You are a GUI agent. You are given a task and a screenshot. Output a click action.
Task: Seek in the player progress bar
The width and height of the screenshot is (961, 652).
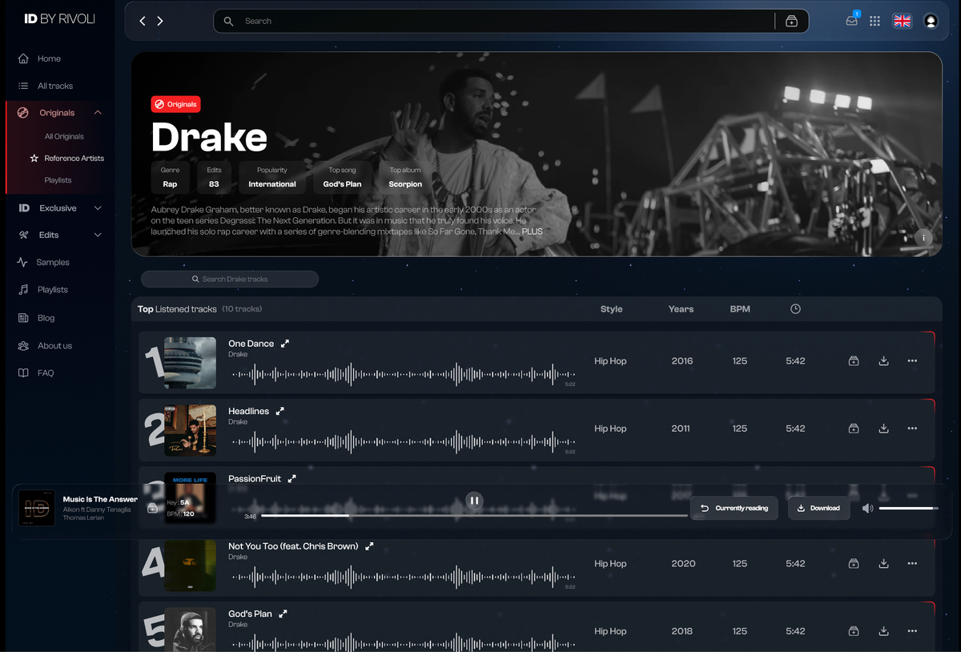pos(474,516)
